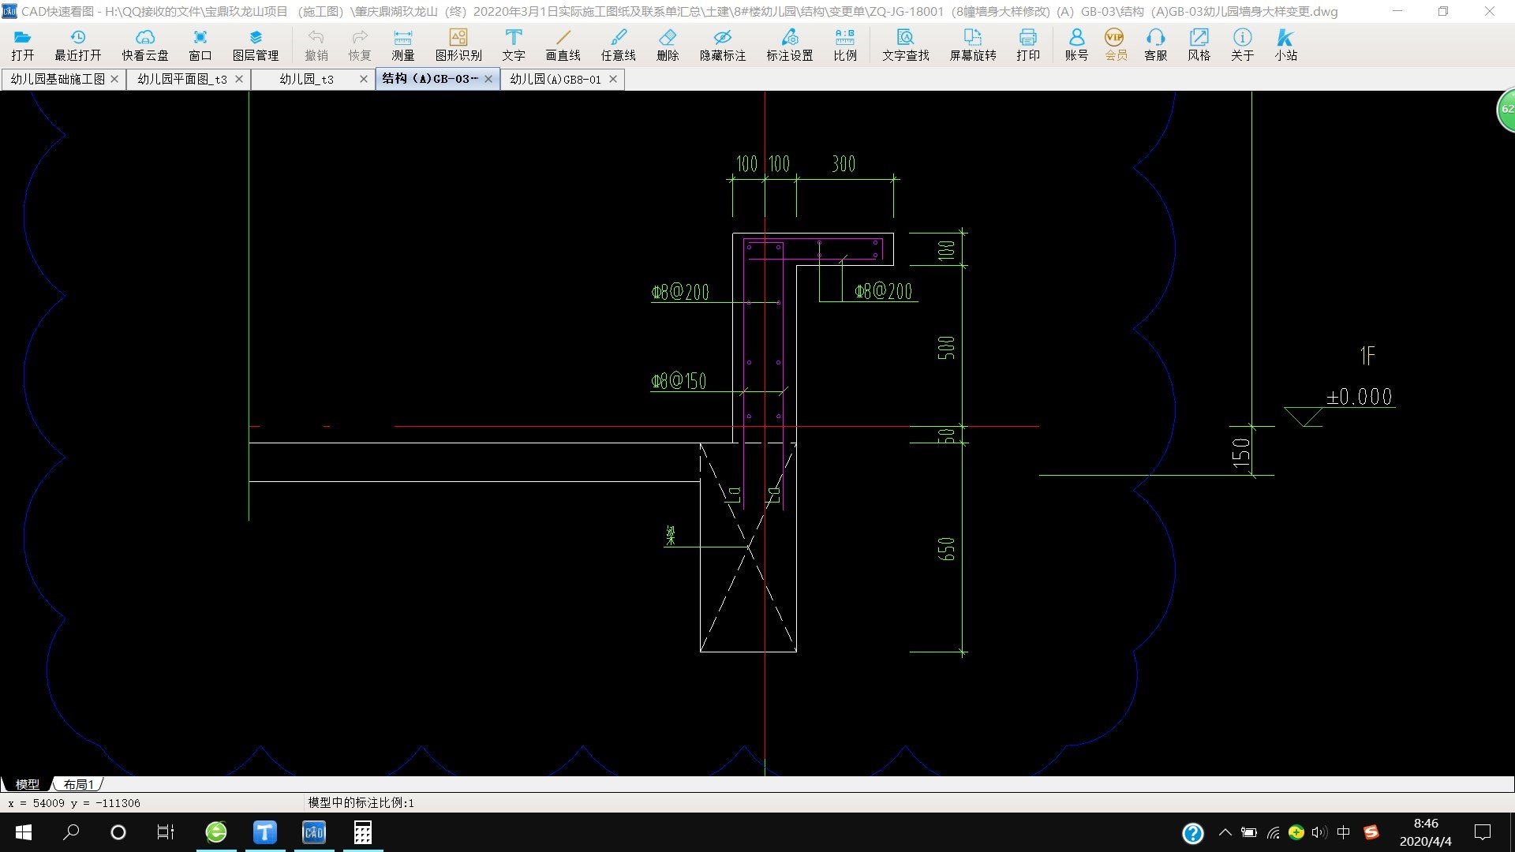Screen dimensions: 1515x852
Task: Open 文字查找 text search
Action: point(906,45)
